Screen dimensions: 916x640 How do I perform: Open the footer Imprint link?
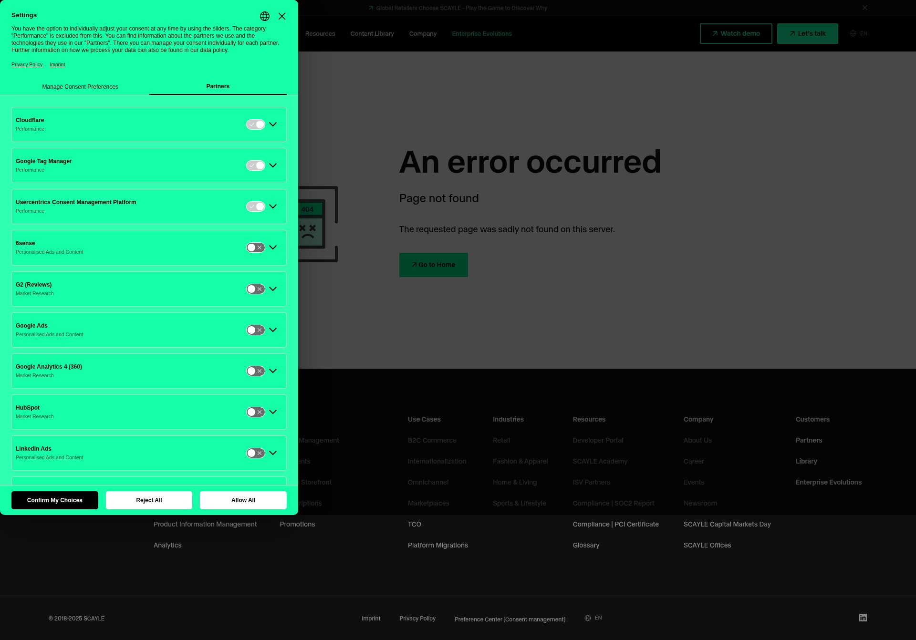click(371, 619)
